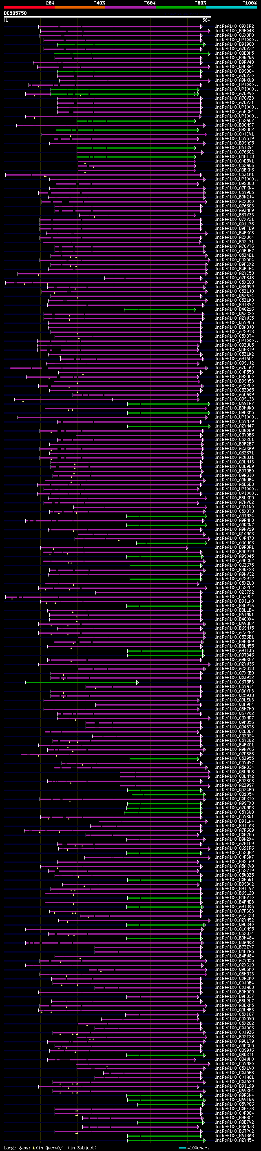261x1151 pixels.
Task: Select hit label UniRef100_C5XAQ4
Action: (234, 260)
